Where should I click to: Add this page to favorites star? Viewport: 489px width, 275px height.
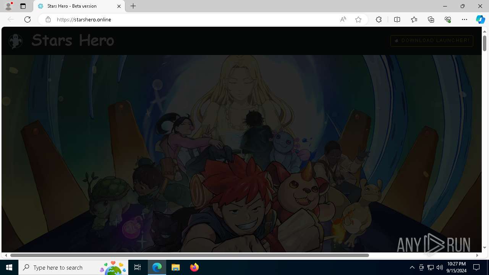pyautogui.click(x=358, y=19)
